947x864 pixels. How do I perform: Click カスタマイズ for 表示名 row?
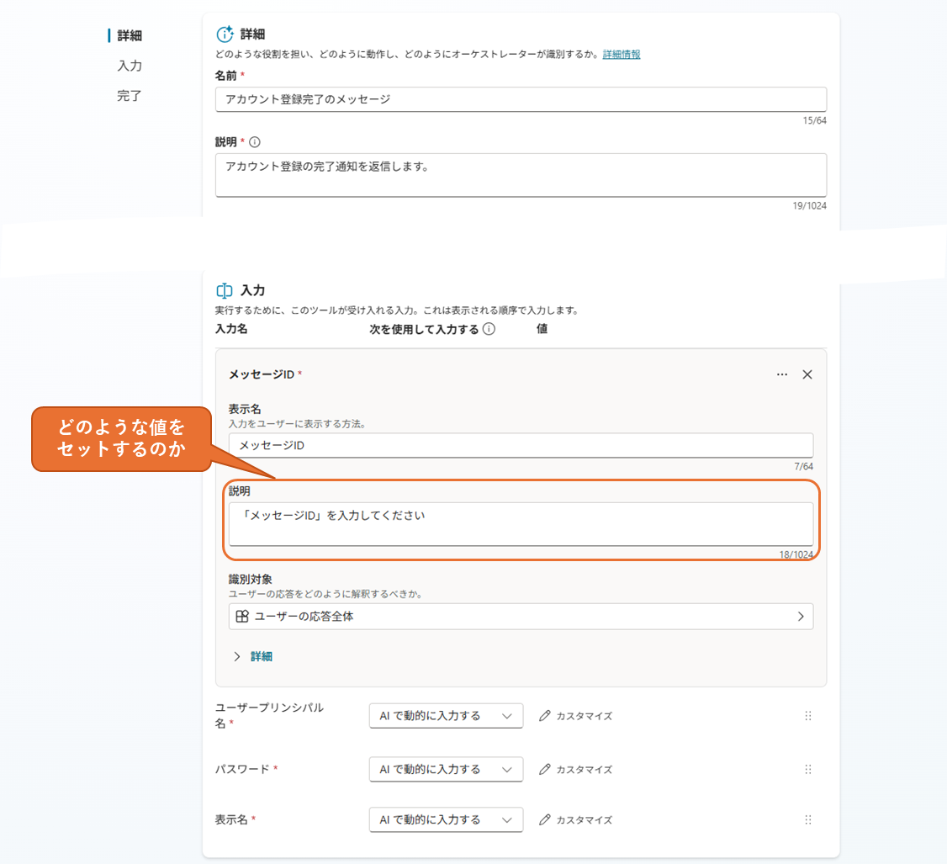coord(575,820)
